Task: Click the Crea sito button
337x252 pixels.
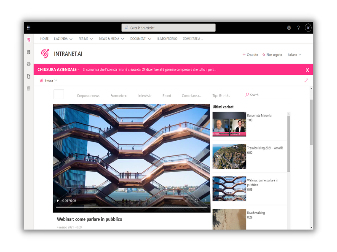Action: 250,55
